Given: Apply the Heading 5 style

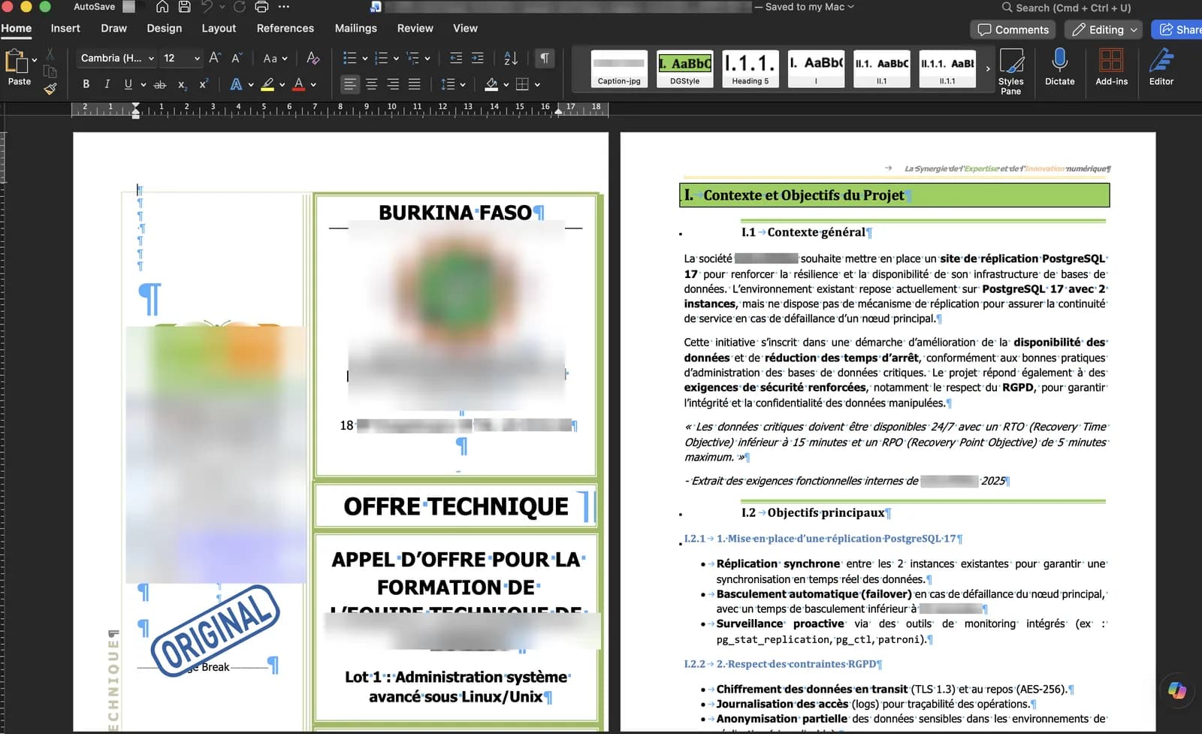Looking at the screenshot, I should click(750, 68).
